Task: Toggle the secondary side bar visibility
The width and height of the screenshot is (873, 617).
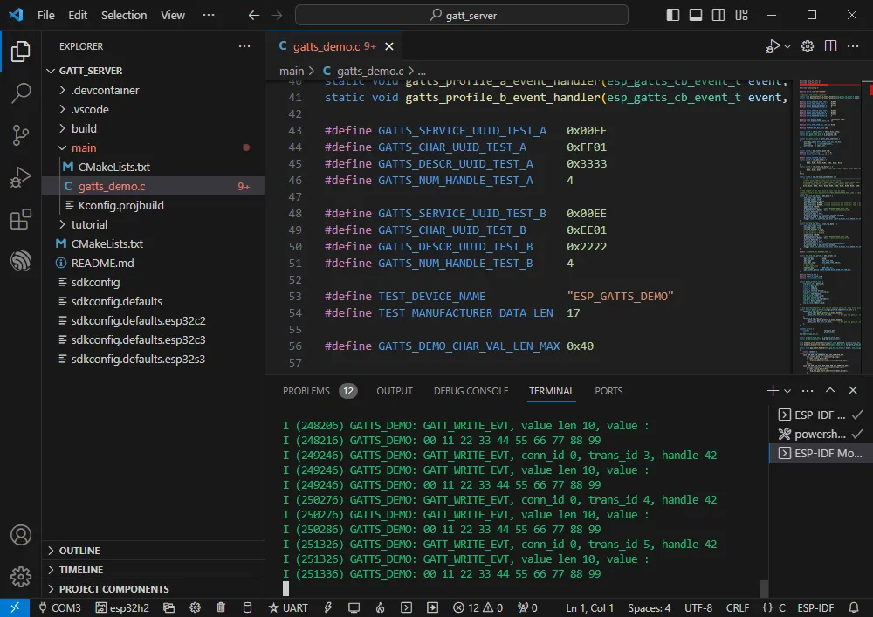Action: [718, 15]
